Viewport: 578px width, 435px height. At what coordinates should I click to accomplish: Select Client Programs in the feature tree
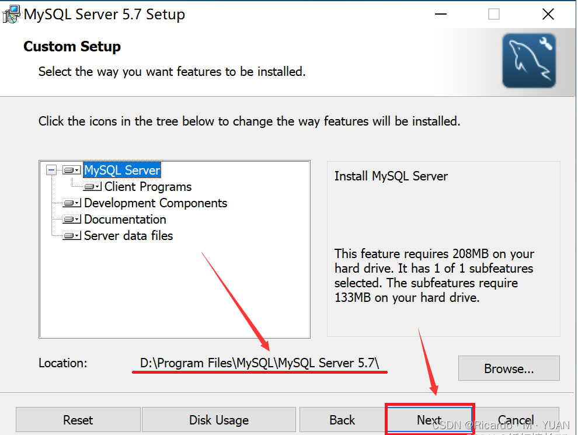147,187
